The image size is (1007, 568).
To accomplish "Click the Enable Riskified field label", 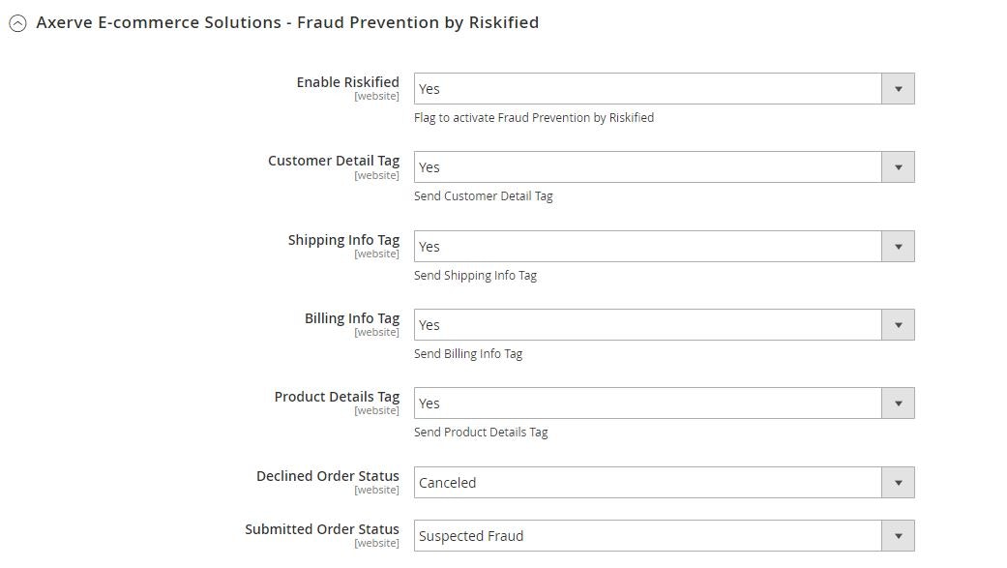I will click(x=347, y=82).
